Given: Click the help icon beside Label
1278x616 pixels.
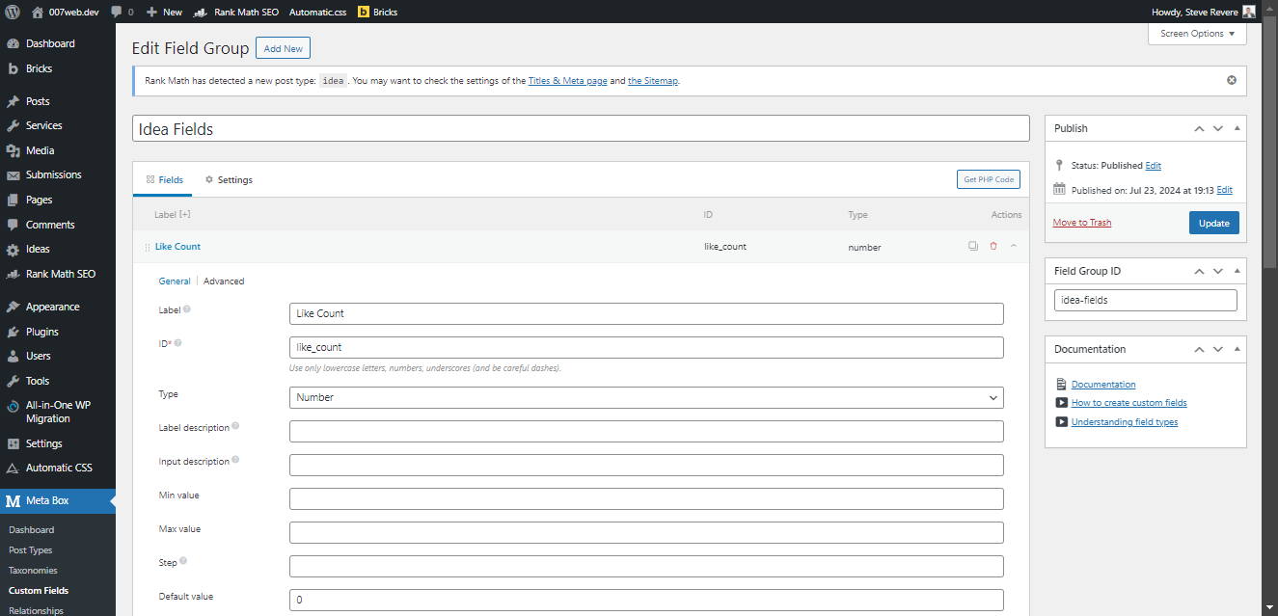Looking at the screenshot, I should click(187, 309).
